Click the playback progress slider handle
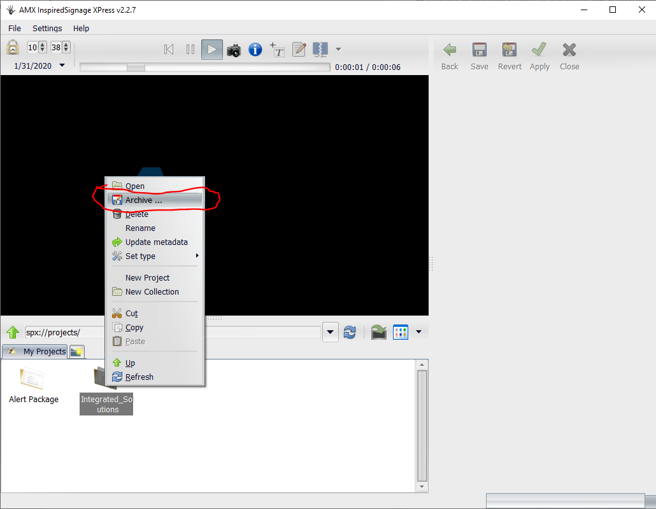Screen dimensions: 656x509 click(x=136, y=67)
